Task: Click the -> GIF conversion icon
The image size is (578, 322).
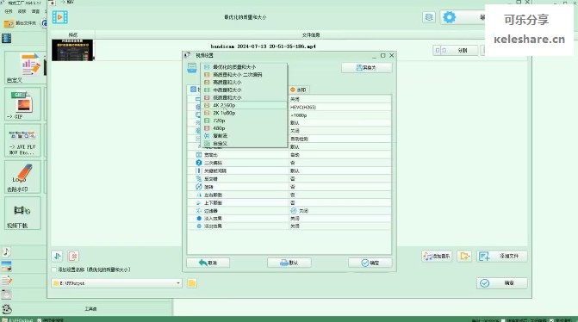Action: coord(22,104)
